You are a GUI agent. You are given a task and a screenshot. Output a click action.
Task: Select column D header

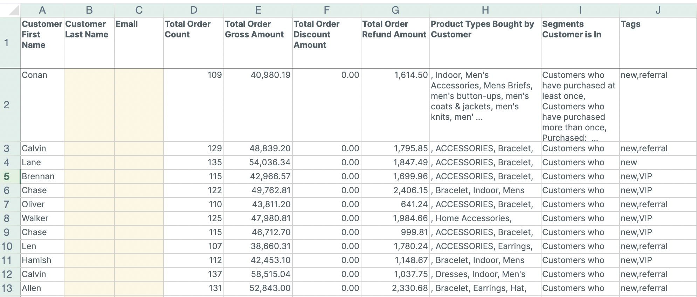pyautogui.click(x=193, y=10)
